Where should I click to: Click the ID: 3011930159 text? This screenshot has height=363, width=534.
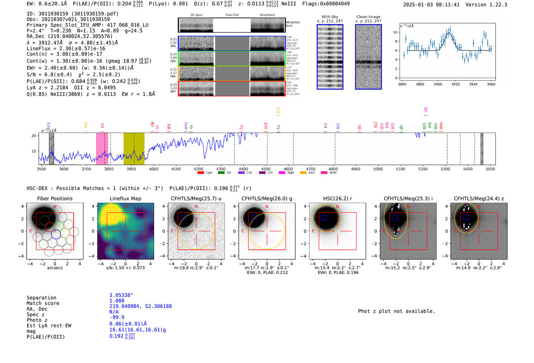click(72, 14)
